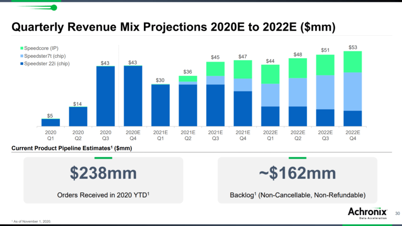The width and height of the screenshot is (402, 226).
Task: Click the "2022E Q3" axis label
Action: point(325,135)
